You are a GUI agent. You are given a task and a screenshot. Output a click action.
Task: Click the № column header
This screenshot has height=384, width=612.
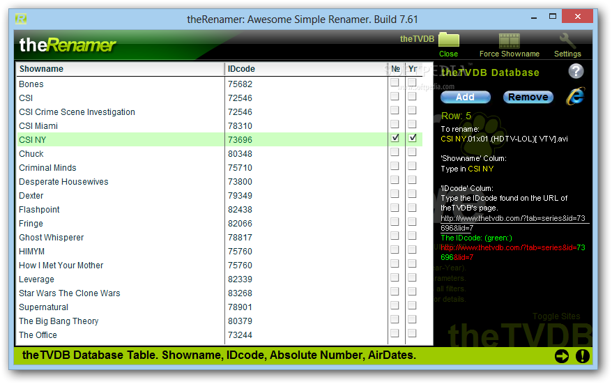[x=396, y=69]
